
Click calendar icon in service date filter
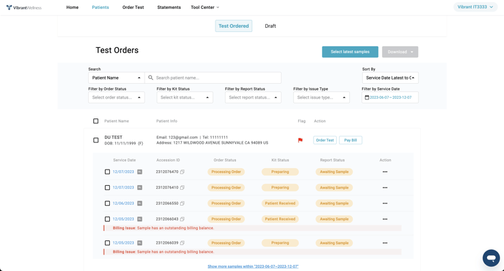tap(367, 97)
